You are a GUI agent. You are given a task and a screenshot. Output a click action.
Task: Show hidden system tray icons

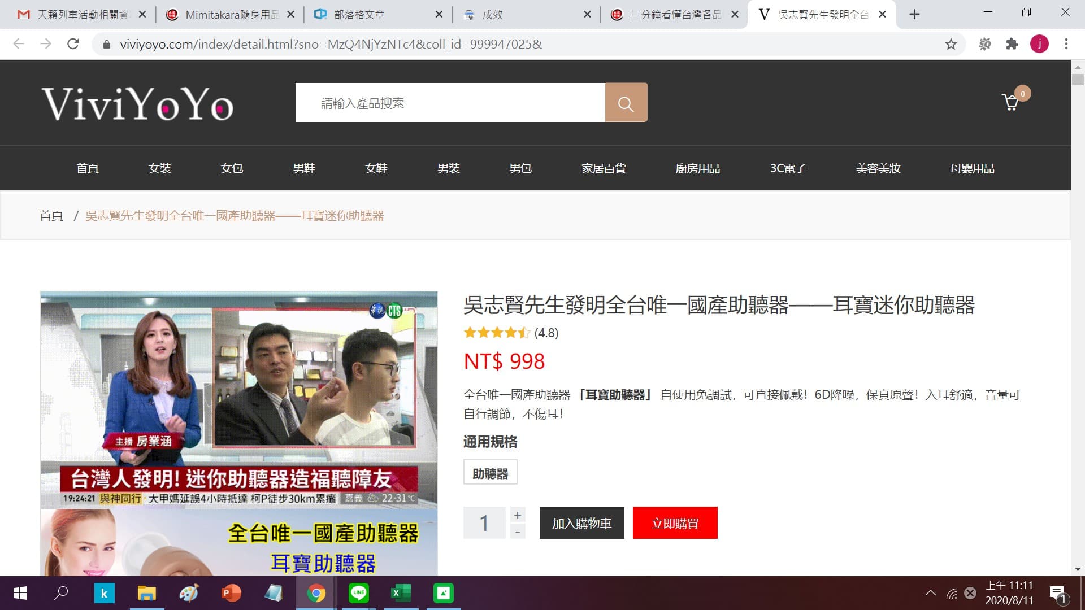click(930, 593)
